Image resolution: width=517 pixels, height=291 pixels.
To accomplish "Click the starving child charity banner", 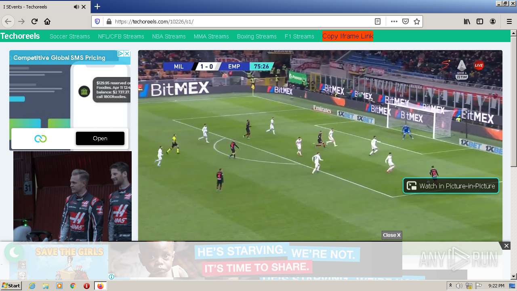I will pyautogui.click(x=255, y=260).
